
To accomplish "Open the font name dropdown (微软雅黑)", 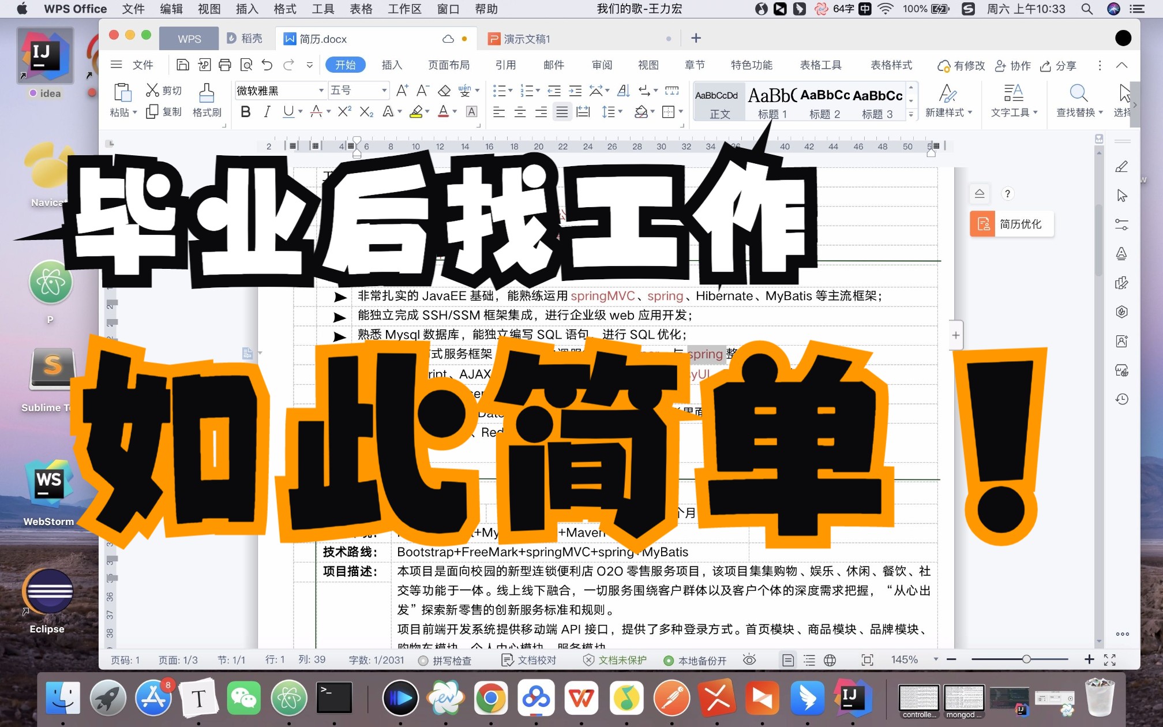I will 321,91.
